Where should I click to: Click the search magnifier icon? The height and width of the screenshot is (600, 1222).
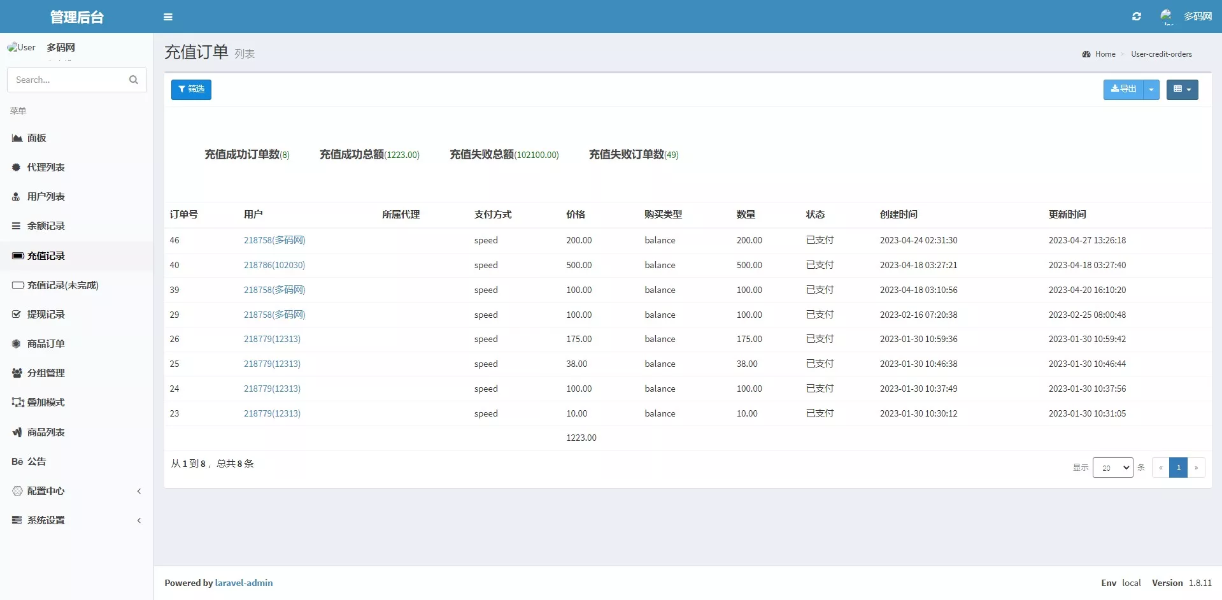point(134,80)
